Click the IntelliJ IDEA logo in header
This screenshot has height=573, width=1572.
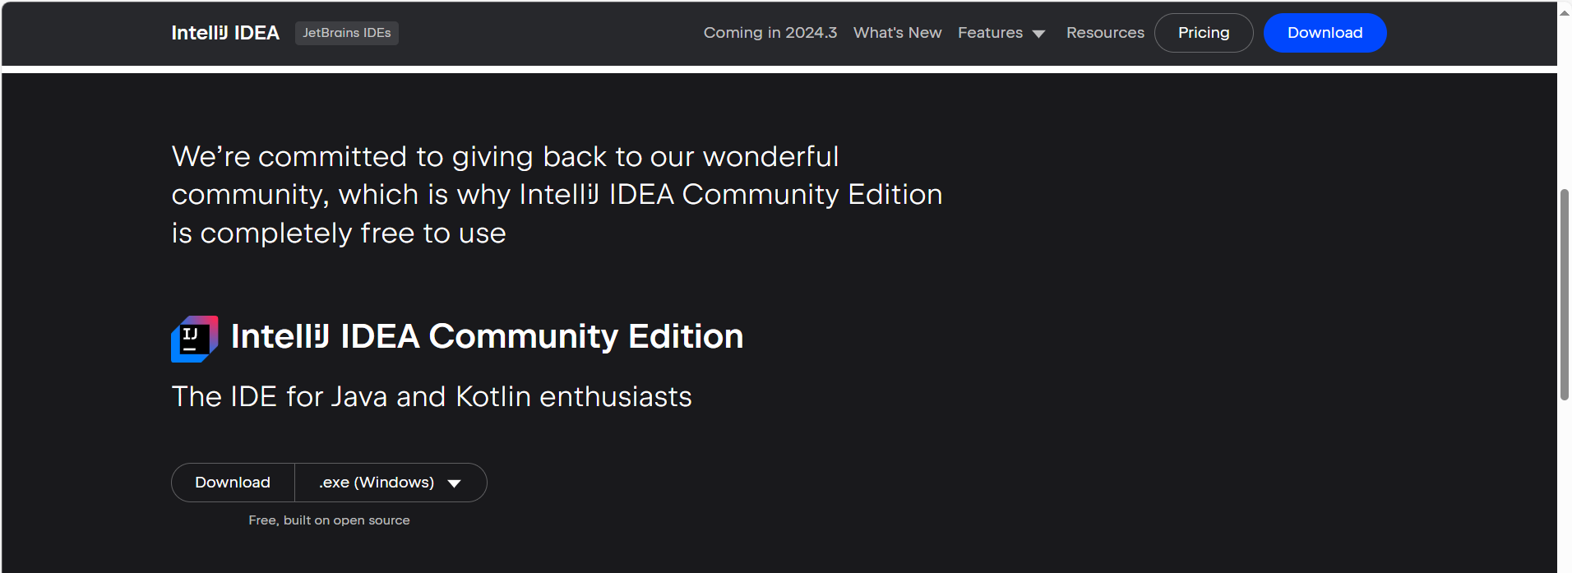coord(224,33)
